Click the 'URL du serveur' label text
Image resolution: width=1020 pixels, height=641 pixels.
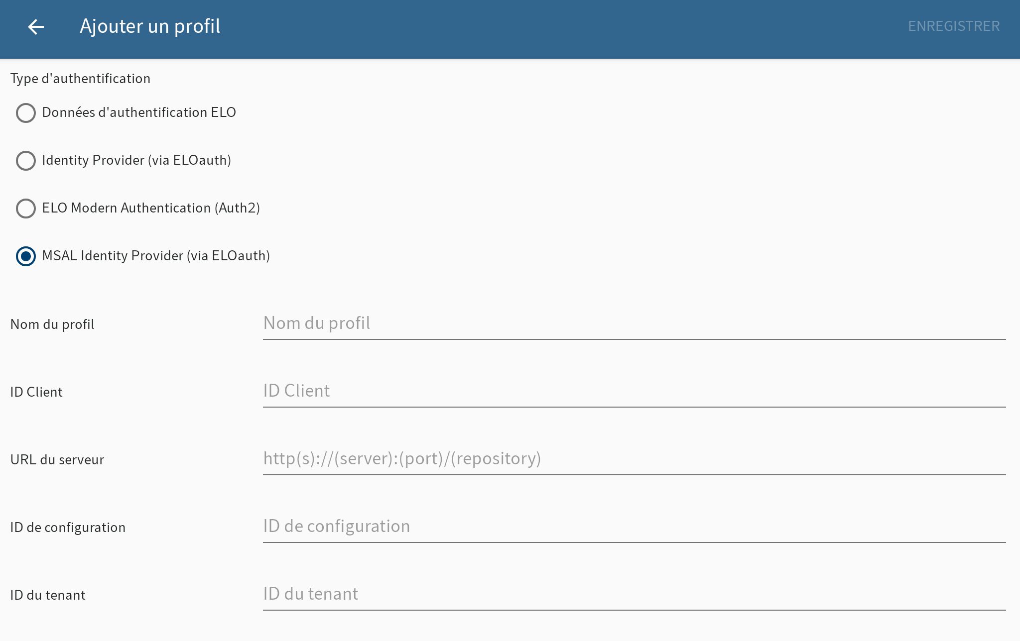(57, 460)
